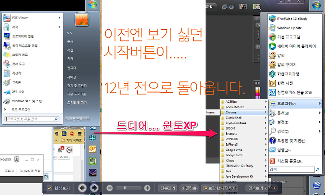Click the zoom slider in viewer toolbar
Image resolution: width=325 pixels, height=195 pixels.
128,188
